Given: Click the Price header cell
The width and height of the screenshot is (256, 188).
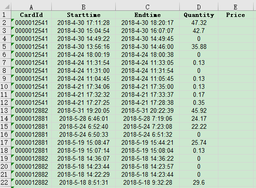Looking at the screenshot, I should 235,15.
